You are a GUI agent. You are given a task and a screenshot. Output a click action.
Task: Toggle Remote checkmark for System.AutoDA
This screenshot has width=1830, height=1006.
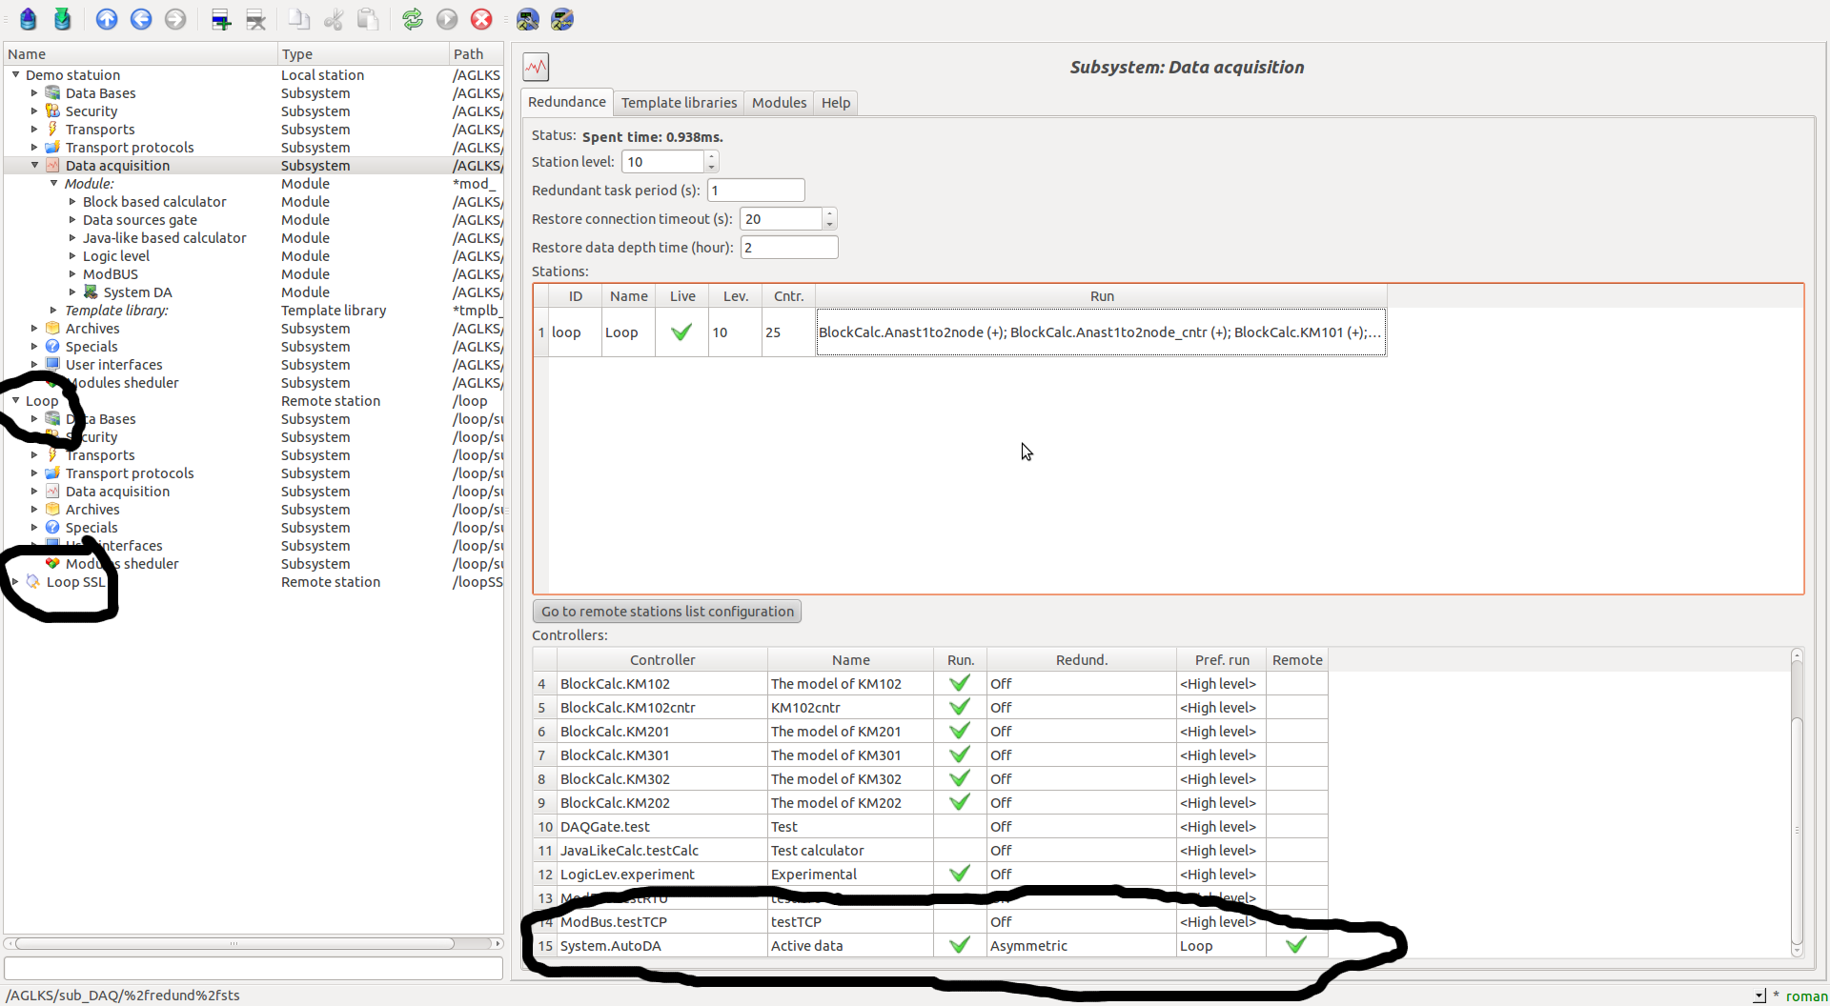(x=1296, y=946)
